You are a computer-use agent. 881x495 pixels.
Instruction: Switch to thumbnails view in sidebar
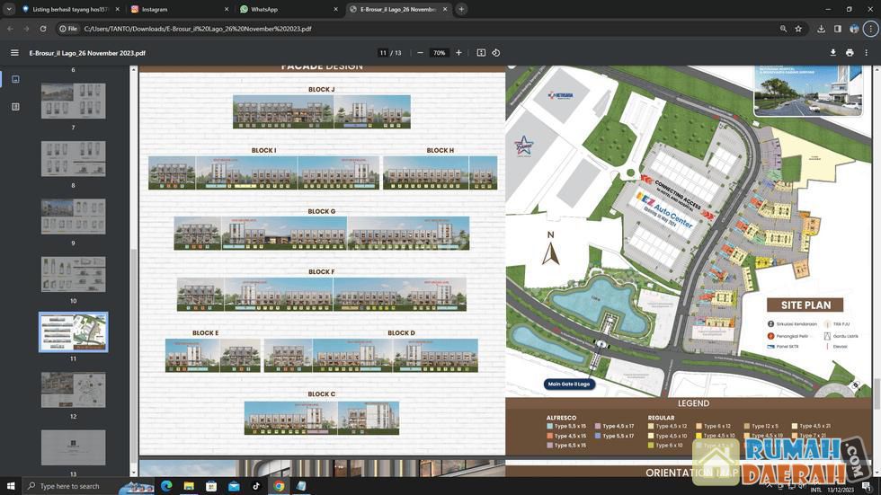click(15, 79)
